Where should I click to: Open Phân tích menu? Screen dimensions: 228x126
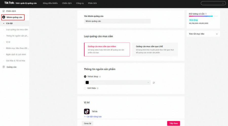(92, 3)
